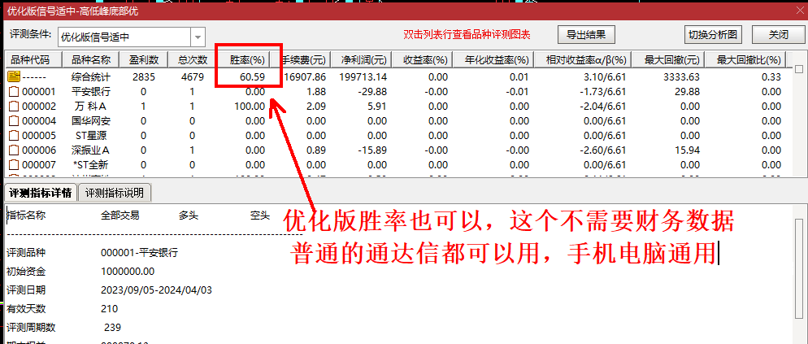Sort by 总次数 column header
808x344 pixels.
pos(193,60)
